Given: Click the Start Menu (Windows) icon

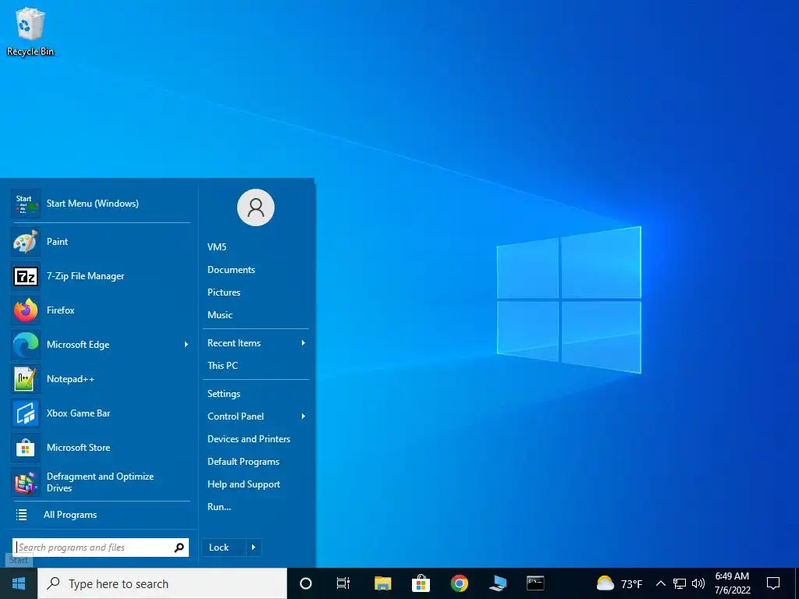Looking at the screenshot, I should [x=26, y=204].
